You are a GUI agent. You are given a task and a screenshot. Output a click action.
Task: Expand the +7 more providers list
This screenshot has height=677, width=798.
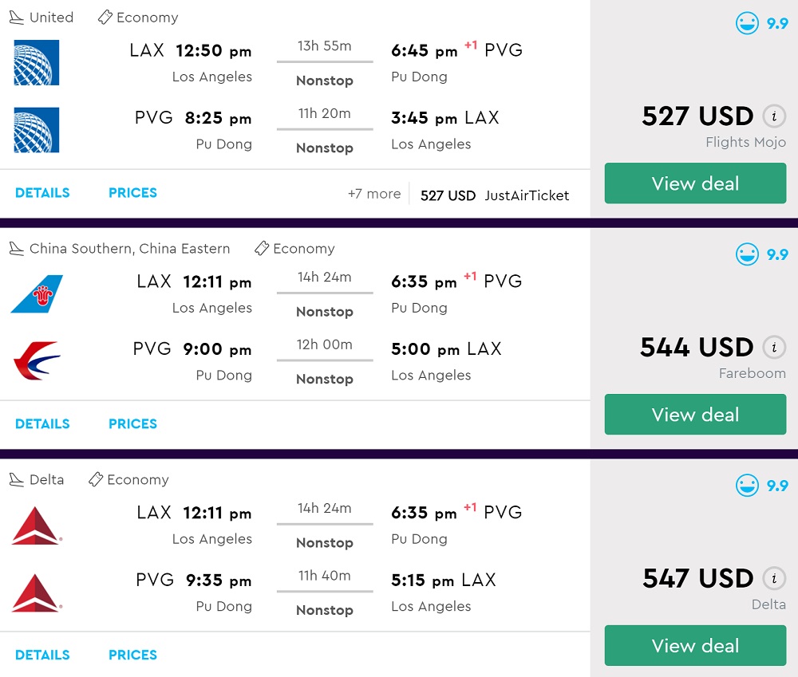373,195
